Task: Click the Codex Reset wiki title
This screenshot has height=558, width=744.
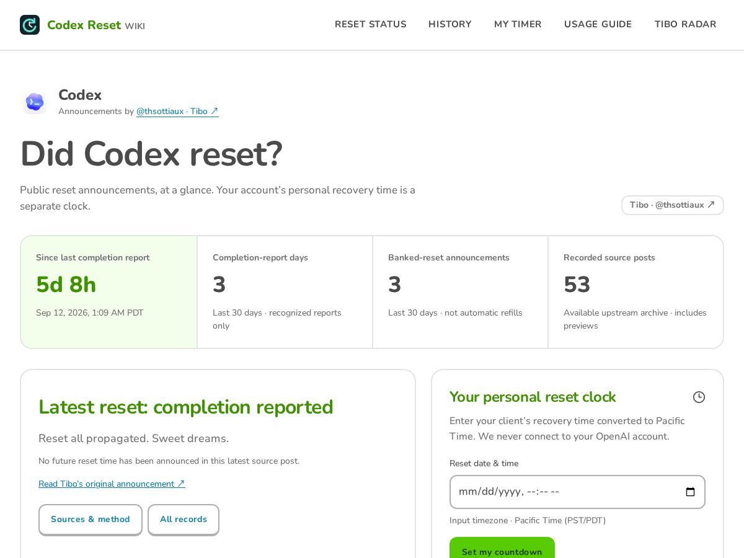Action: pos(96,25)
